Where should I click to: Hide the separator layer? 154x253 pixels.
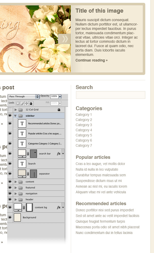click(x=10, y=173)
